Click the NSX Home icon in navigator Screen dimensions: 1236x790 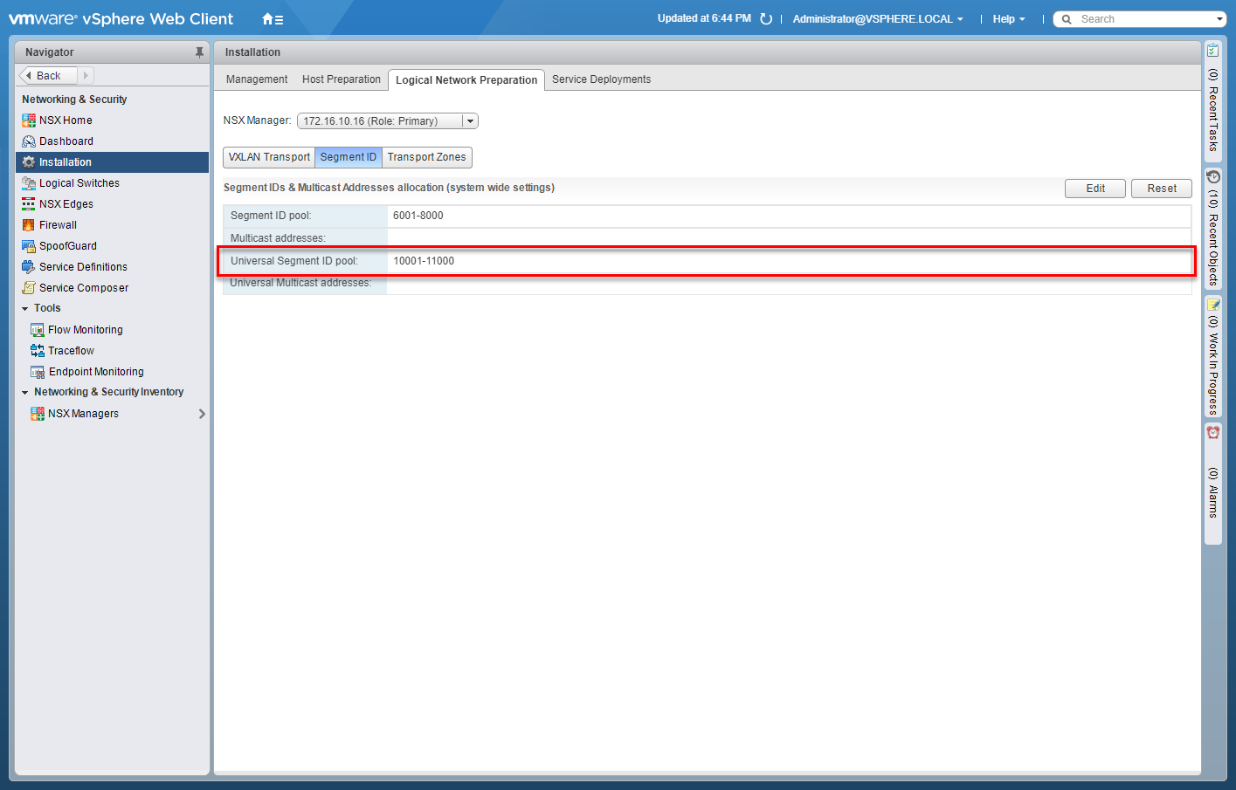click(29, 120)
